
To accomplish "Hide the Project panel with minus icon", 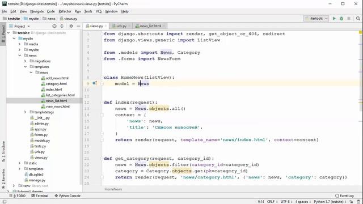I will pos(78,26).
